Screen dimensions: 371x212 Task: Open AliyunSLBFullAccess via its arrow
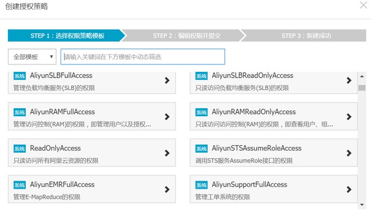click(167, 80)
